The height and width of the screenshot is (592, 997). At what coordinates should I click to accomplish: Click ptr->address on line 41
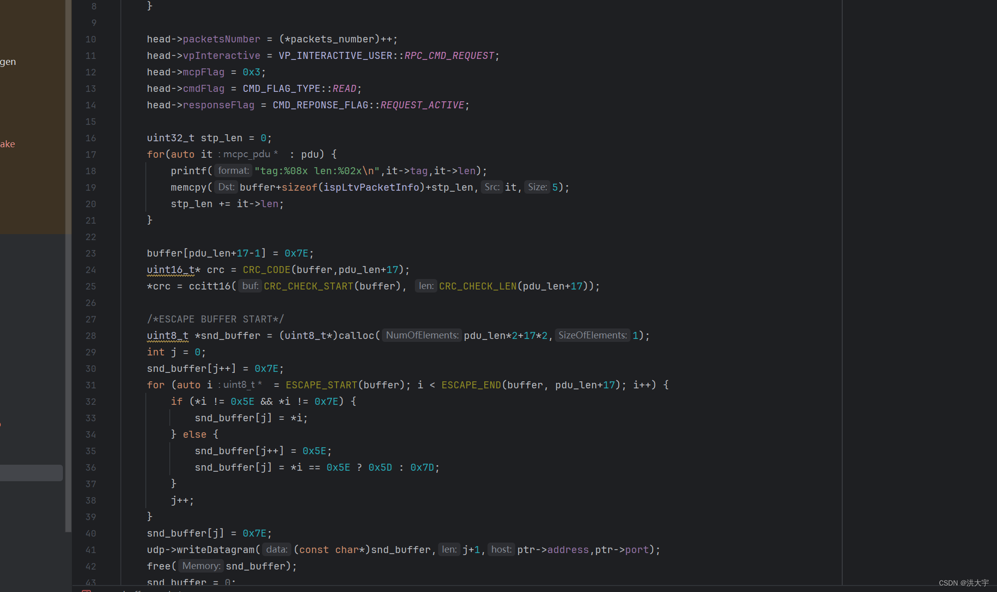[x=553, y=550]
